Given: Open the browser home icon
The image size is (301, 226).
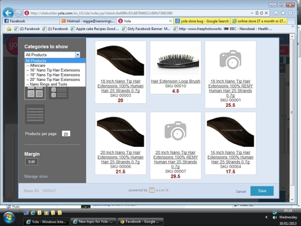Looking at the screenshot, I should point(276,13).
